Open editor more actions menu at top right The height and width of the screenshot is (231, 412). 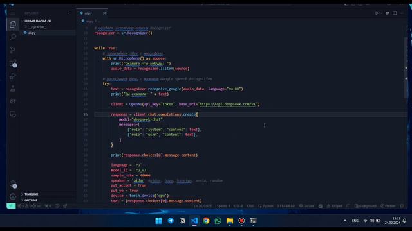(x=402, y=13)
